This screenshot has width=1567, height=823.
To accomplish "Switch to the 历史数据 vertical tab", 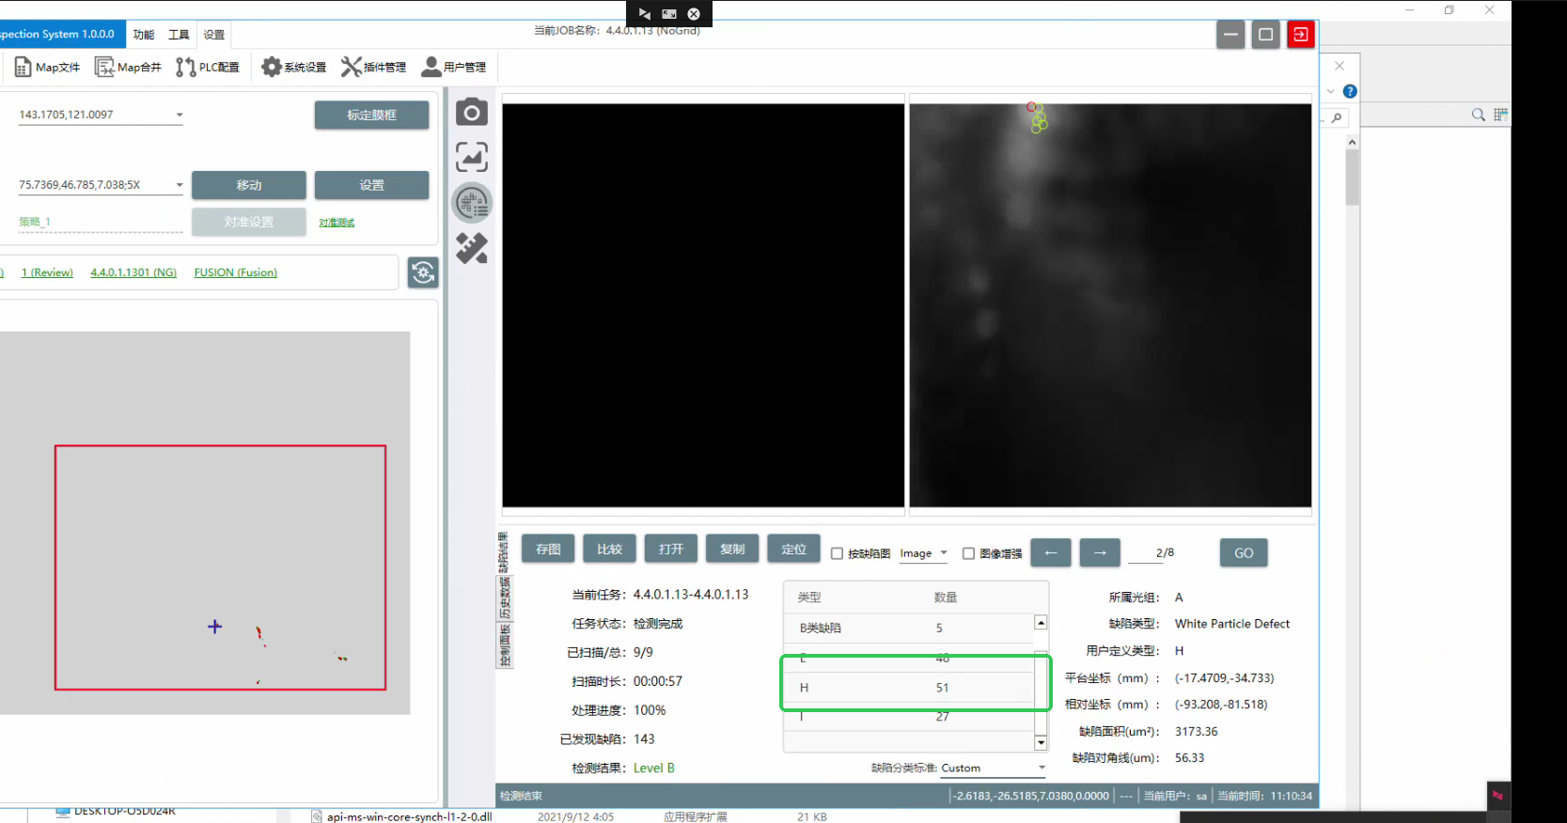I will (505, 598).
